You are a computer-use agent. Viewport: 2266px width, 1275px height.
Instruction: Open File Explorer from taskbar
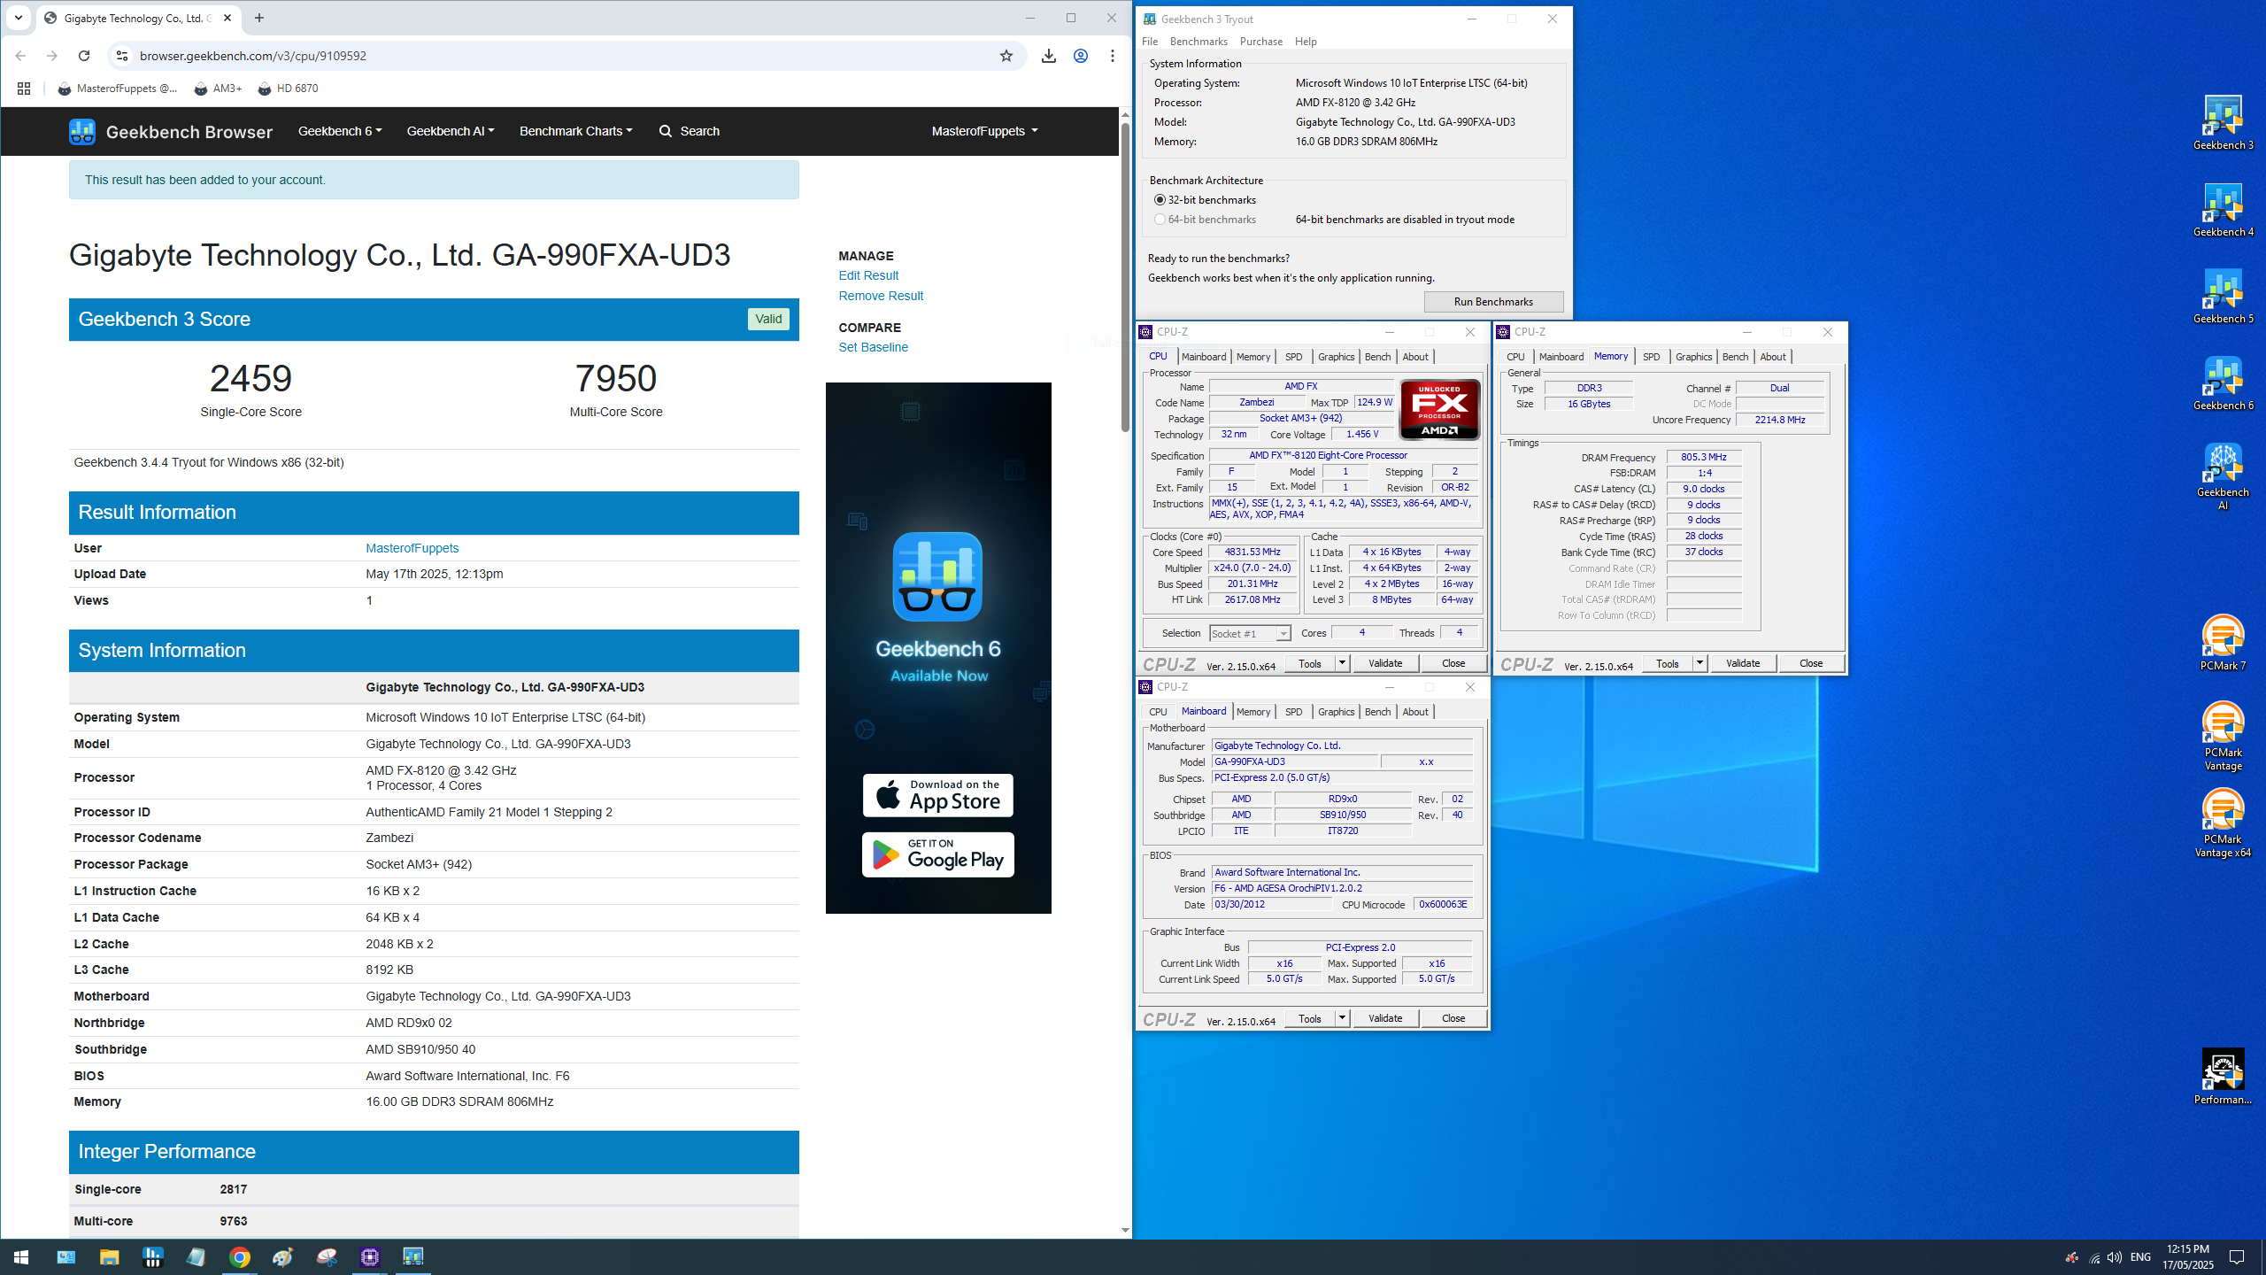[x=109, y=1257]
